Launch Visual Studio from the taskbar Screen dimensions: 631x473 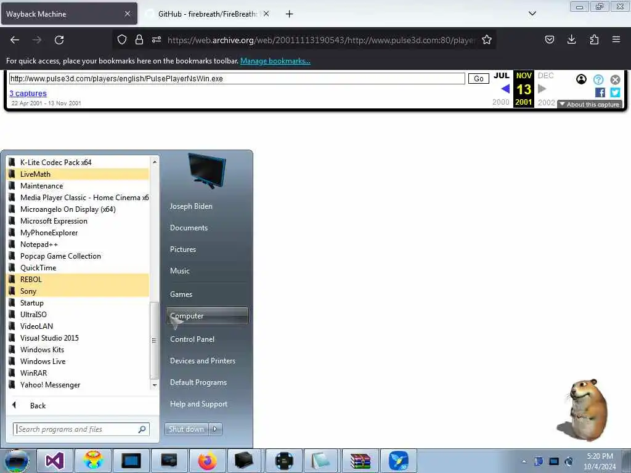coord(55,461)
